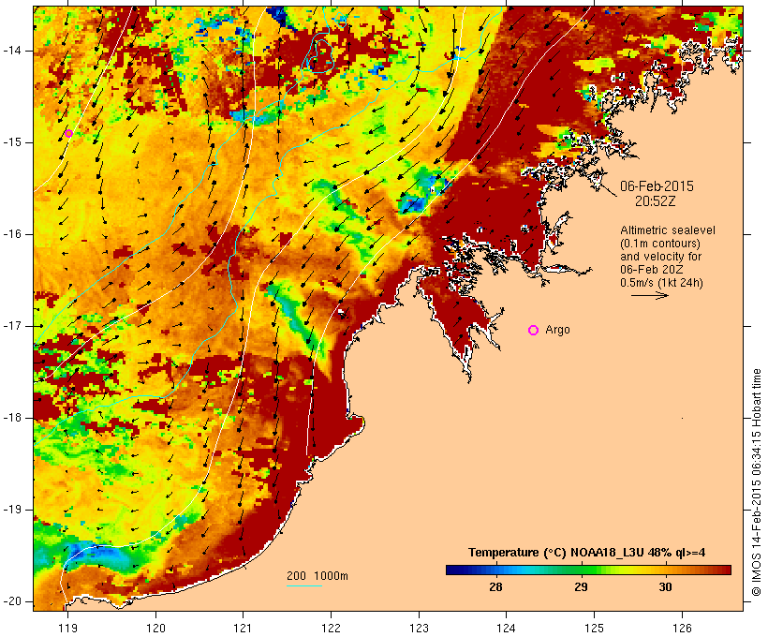Click the cyan 200 m isobath legend line
Screen dimensions: 768x637
click(x=304, y=585)
